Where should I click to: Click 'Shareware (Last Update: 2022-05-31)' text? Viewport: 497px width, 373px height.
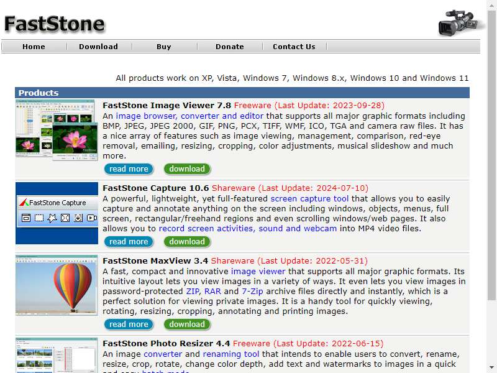pyautogui.click(x=290, y=261)
